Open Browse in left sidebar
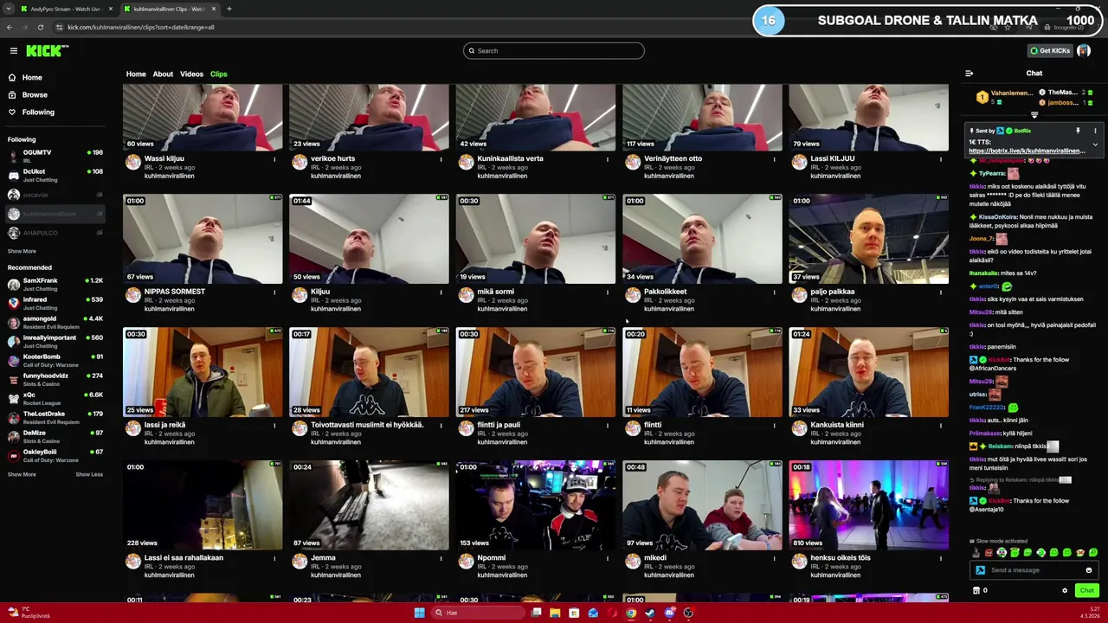This screenshot has height=623, width=1108. (x=35, y=94)
